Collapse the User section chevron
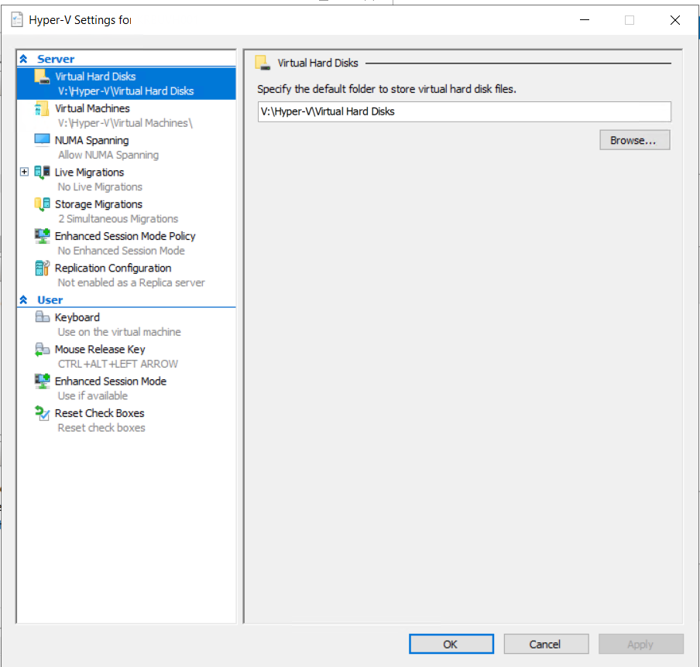The height and width of the screenshot is (667, 700). tap(24, 299)
